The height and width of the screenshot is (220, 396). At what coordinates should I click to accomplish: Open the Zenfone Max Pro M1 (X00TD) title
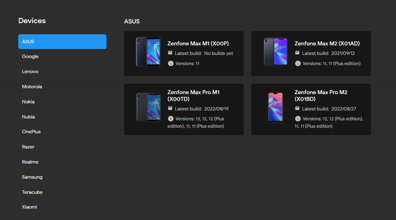click(193, 95)
